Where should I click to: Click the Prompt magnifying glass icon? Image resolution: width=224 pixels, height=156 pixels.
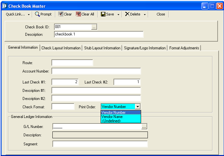tap(37, 14)
